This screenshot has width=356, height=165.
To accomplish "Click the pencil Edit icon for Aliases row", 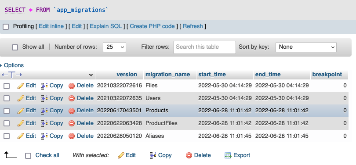I will point(21,136).
